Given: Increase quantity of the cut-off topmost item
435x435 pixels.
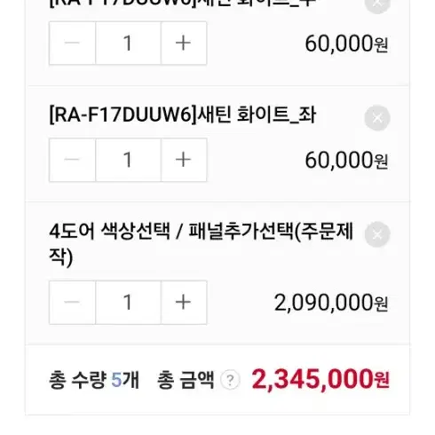Looking at the screenshot, I should (184, 43).
